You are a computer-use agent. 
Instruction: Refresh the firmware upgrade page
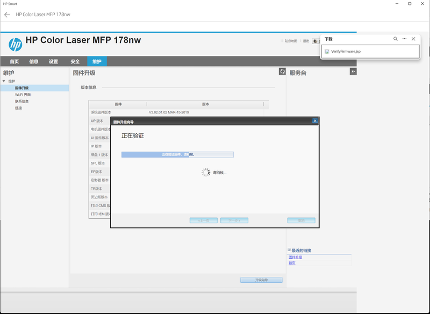[x=282, y=72]
